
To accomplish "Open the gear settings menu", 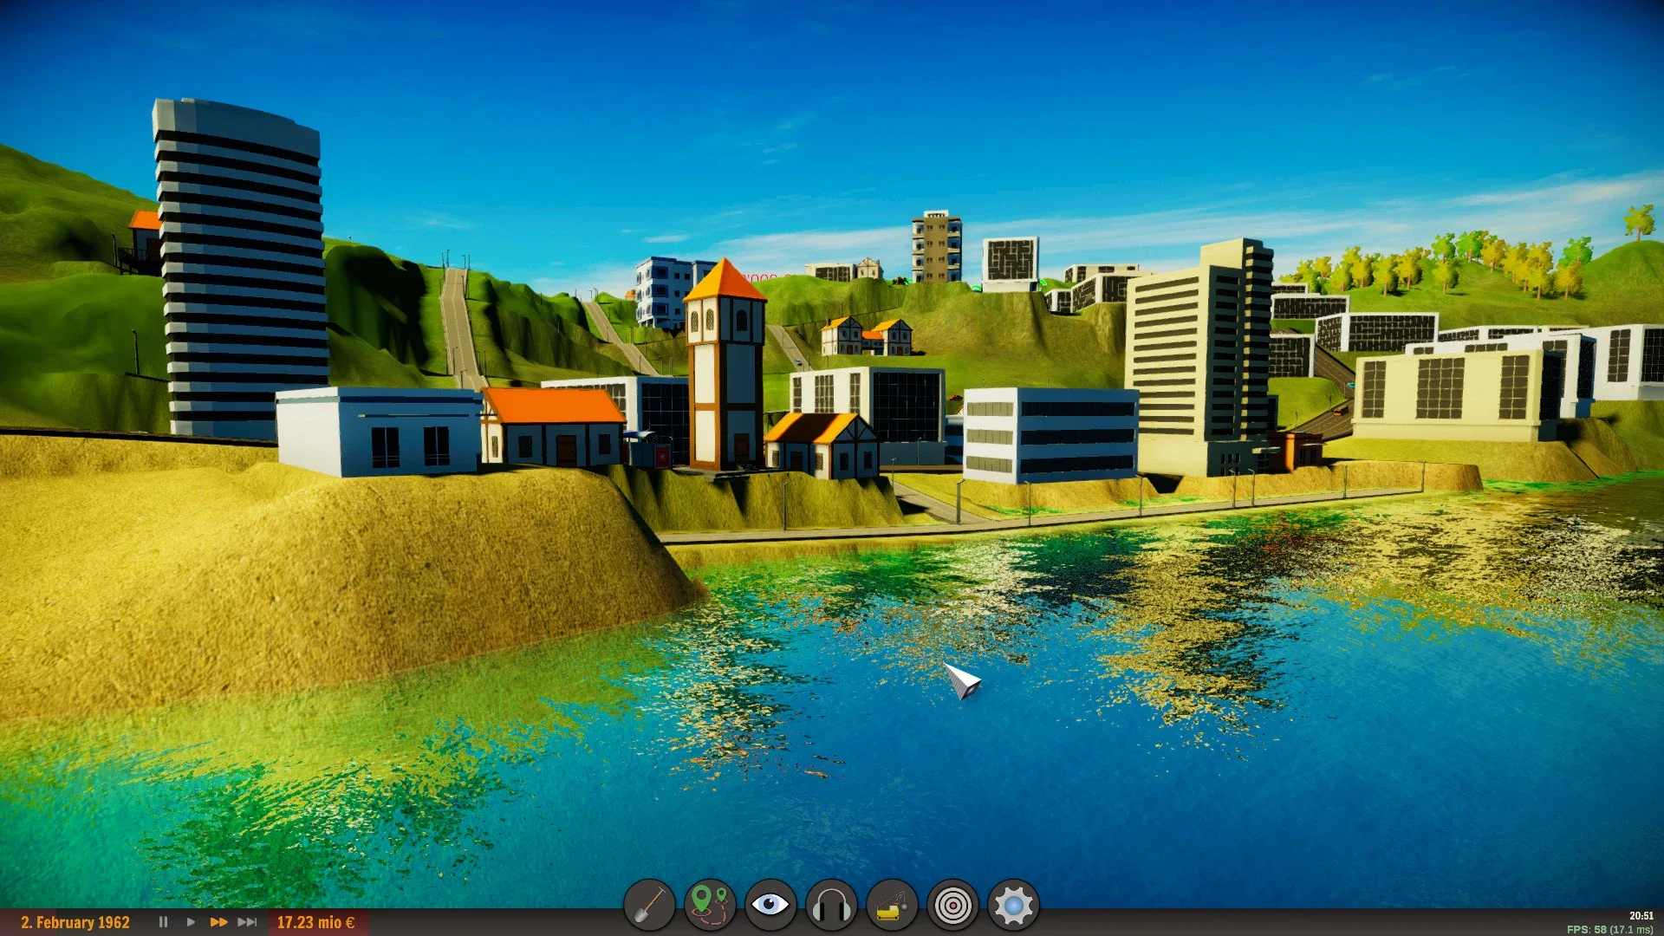I will tap(1013, 906).
